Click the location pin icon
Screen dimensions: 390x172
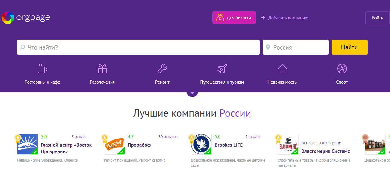tap(268, 47)
